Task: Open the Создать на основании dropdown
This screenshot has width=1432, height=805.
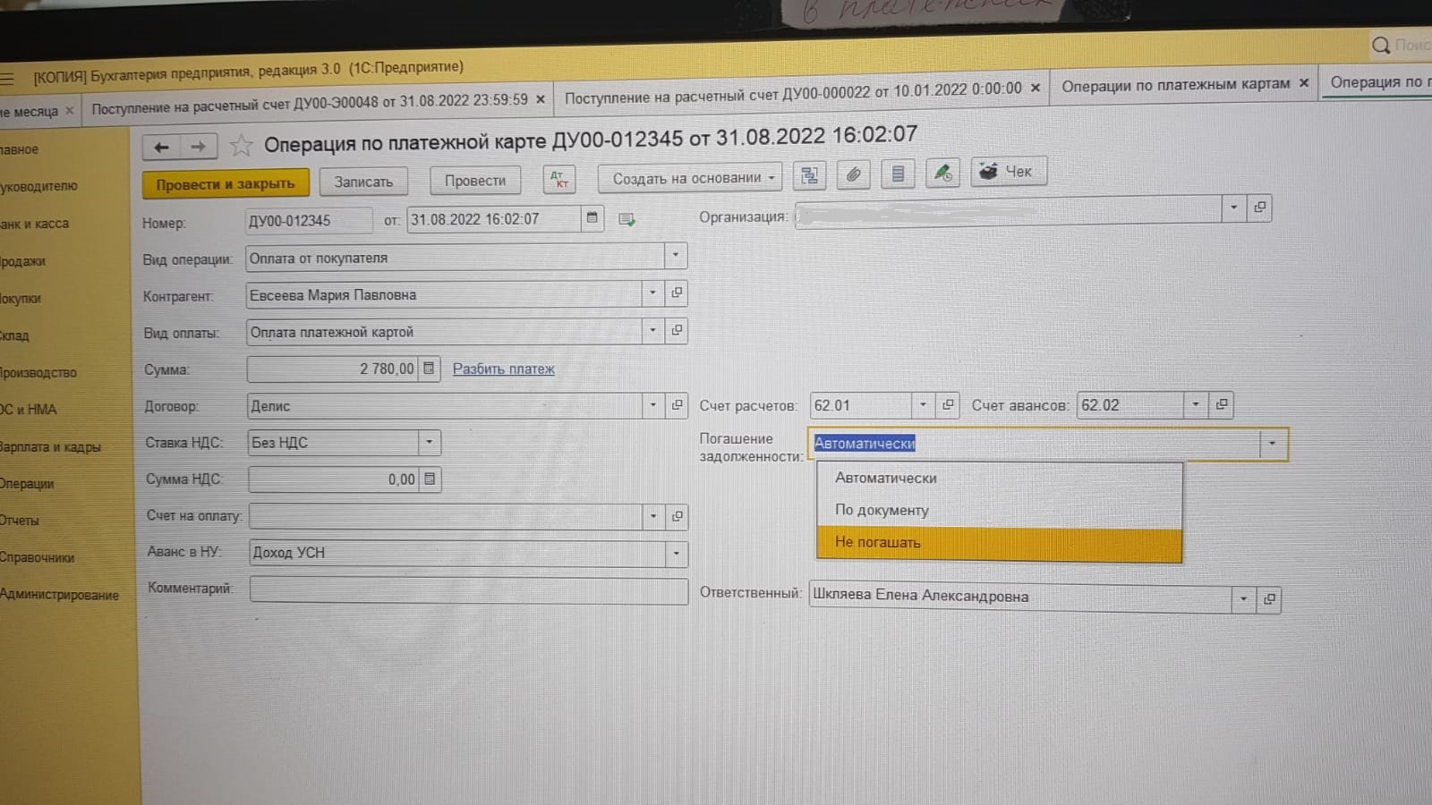Action: (690, 178)
